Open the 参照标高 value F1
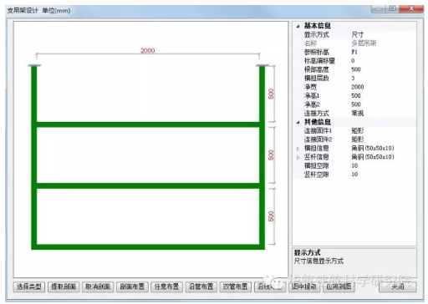 click(x=354, y=52)
